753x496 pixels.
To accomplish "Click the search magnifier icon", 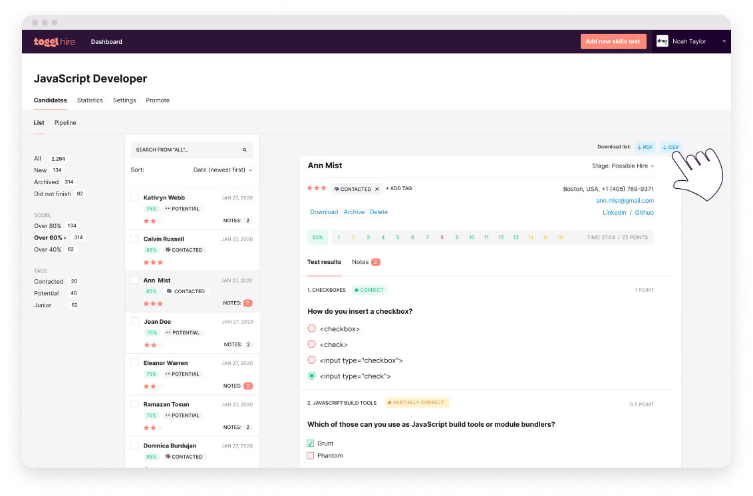I will (x=244, y=150).
